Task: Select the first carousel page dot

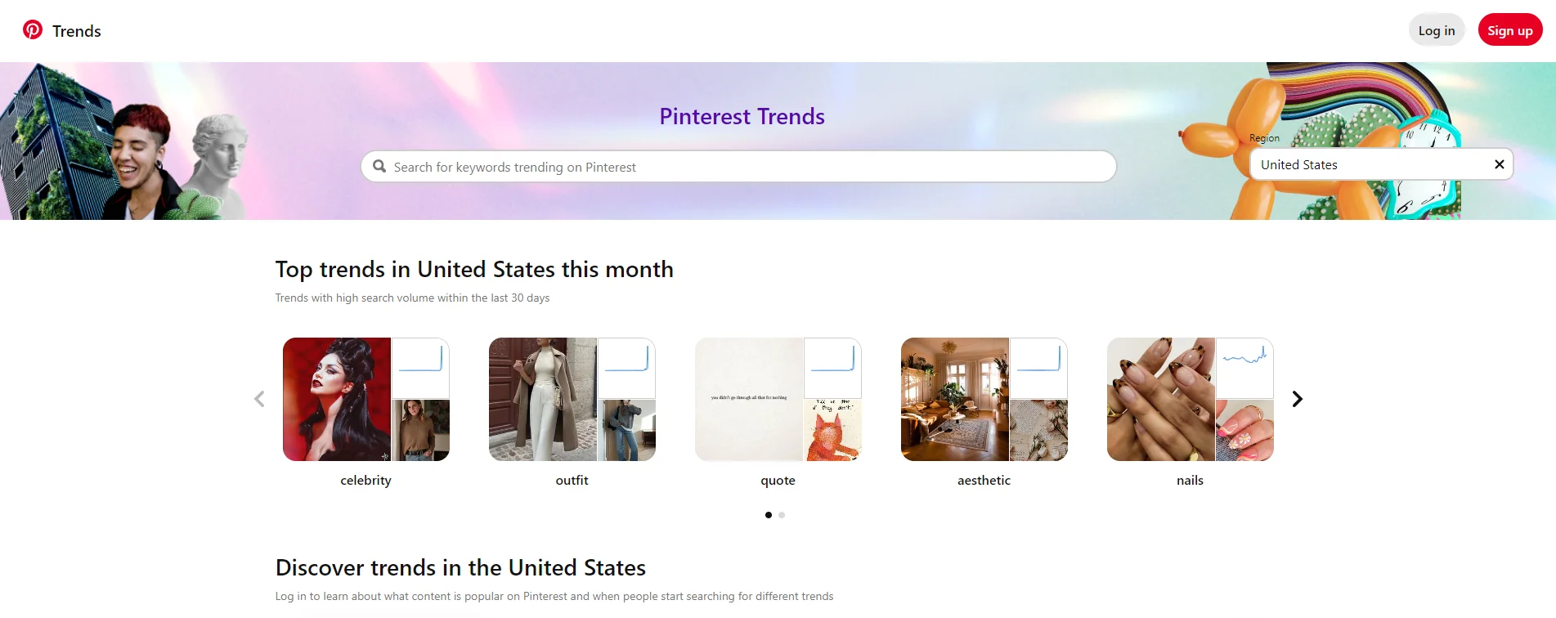Action: tap(769, 515)
